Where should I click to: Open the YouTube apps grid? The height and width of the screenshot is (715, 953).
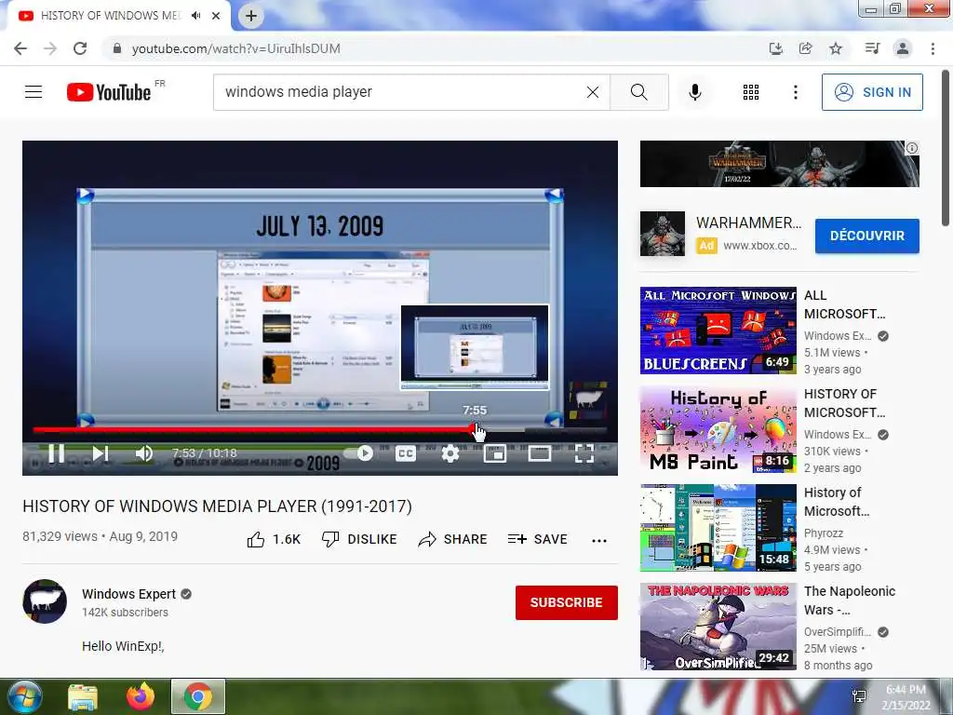pyautogui.click(x=751, y=92)
